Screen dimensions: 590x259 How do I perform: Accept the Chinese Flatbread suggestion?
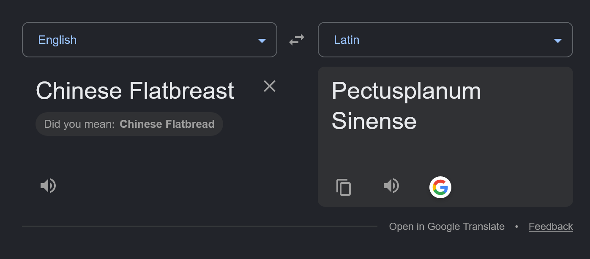pyautogui.click(x=167, y=124)
